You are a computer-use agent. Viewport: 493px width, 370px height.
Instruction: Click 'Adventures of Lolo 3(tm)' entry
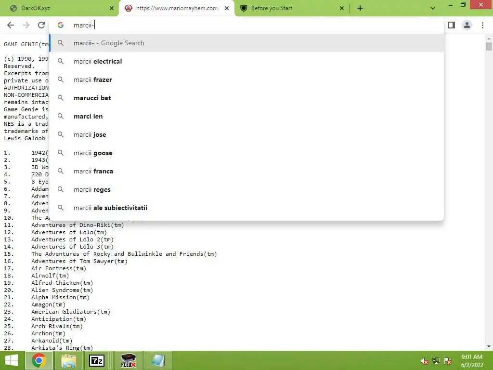[x=72, y=247]
